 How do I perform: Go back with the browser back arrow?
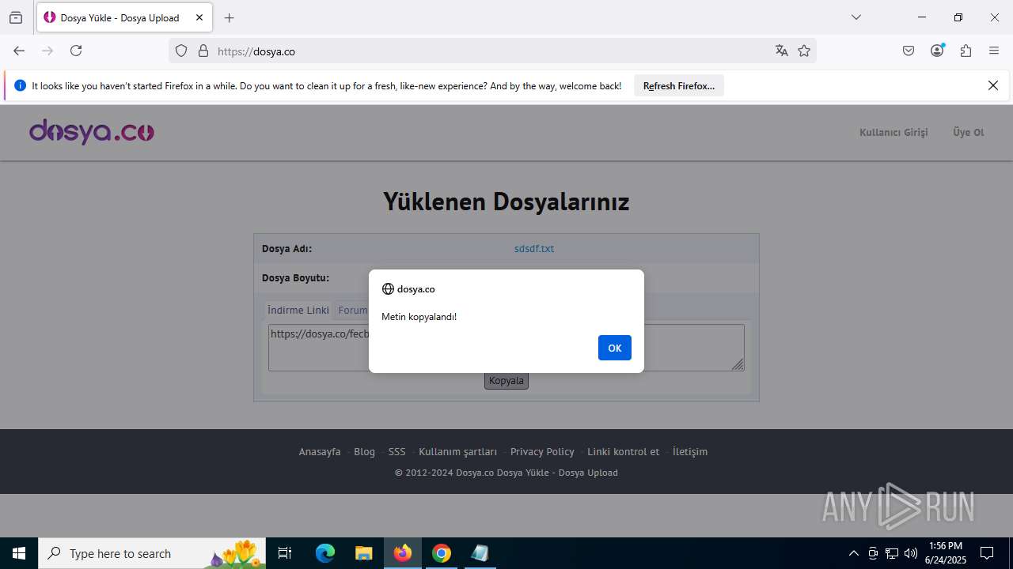[x=19, y=51]
